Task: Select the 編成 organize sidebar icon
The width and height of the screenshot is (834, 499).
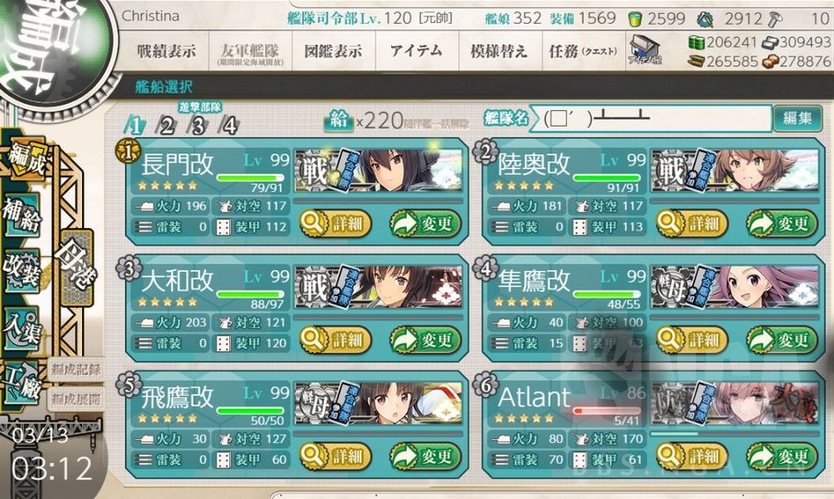Action: pyautogui.click(x=28, y=160)
